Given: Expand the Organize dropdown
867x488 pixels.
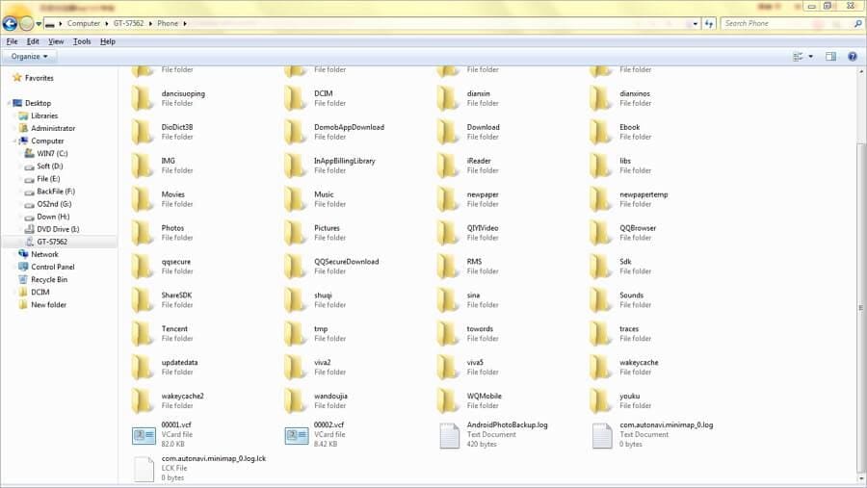Looking at the screenshot, I should click(x=29, y=57).
